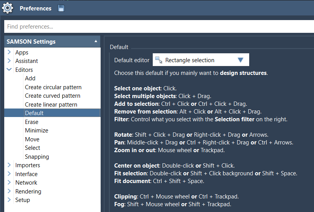Collapse the SAMSON Settings header arrow
314x212 pixels.
tap(96, 41)
